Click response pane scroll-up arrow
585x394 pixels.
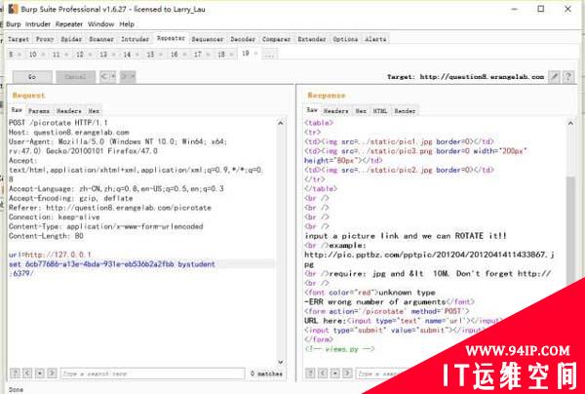pos(570,123)
